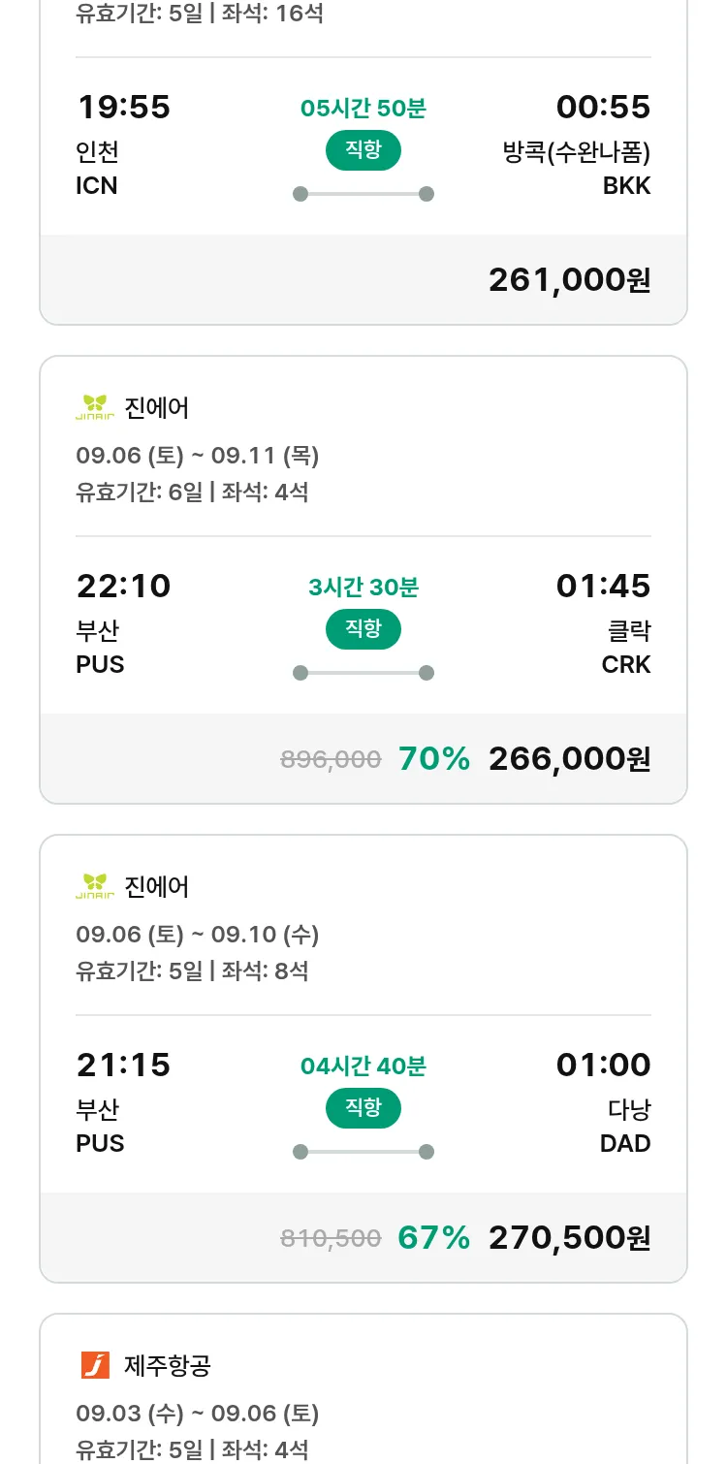Image resolution: width=727 pixels, height=1464 pixels.
Task: Open the 진에어 airline name on Clark card
Action: (x=157, y=407)
